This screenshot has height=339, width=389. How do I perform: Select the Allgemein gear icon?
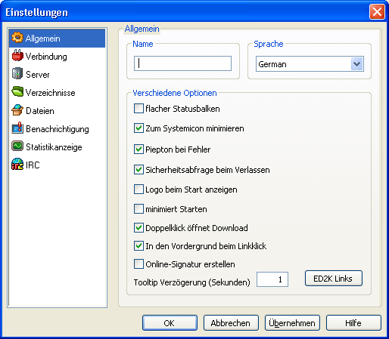[x=17, y=38]
